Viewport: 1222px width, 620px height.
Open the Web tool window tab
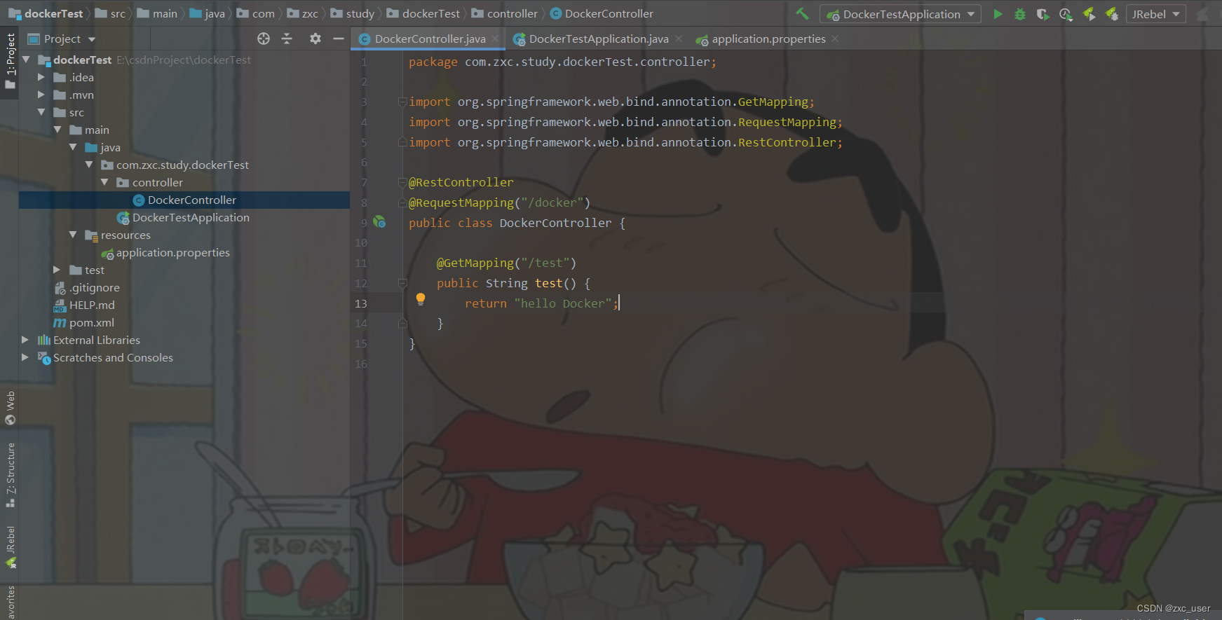(10, 408)
